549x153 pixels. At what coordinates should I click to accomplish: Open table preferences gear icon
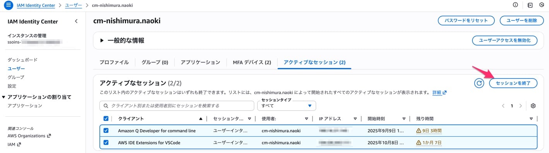(x=533, y=106)
